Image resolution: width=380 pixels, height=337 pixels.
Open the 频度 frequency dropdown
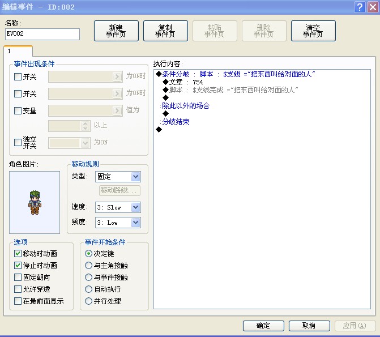click(x=118, y=223)
